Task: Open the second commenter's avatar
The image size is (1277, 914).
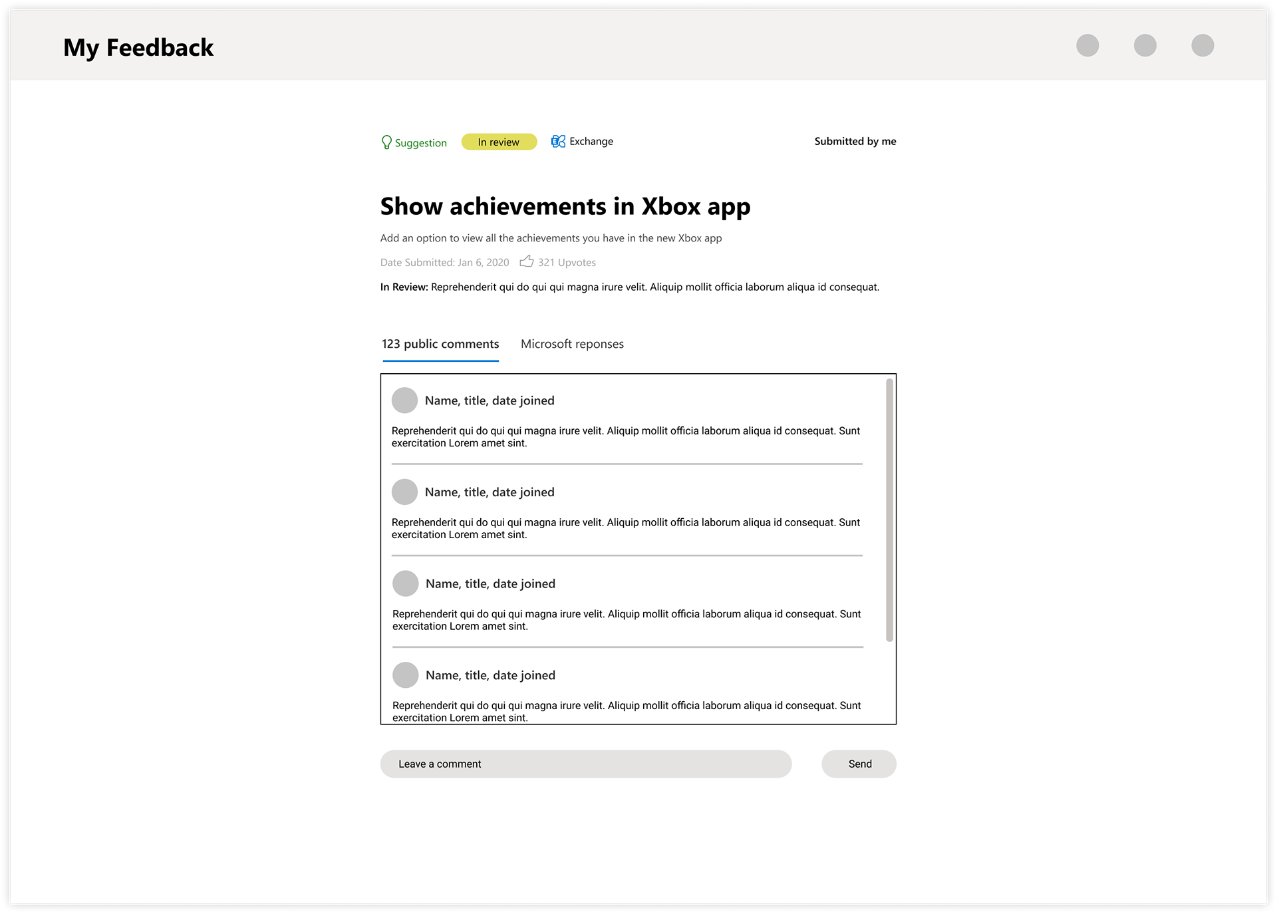Action: tap(404, 492)
